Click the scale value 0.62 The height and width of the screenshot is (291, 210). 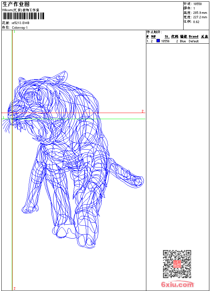(x=196, y=22)
